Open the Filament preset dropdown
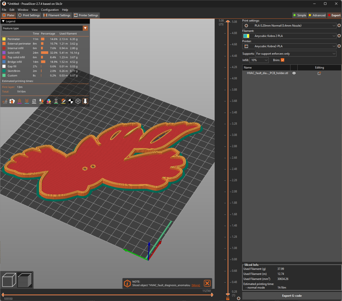Screen dimensions: 342x301 (289, 36)
